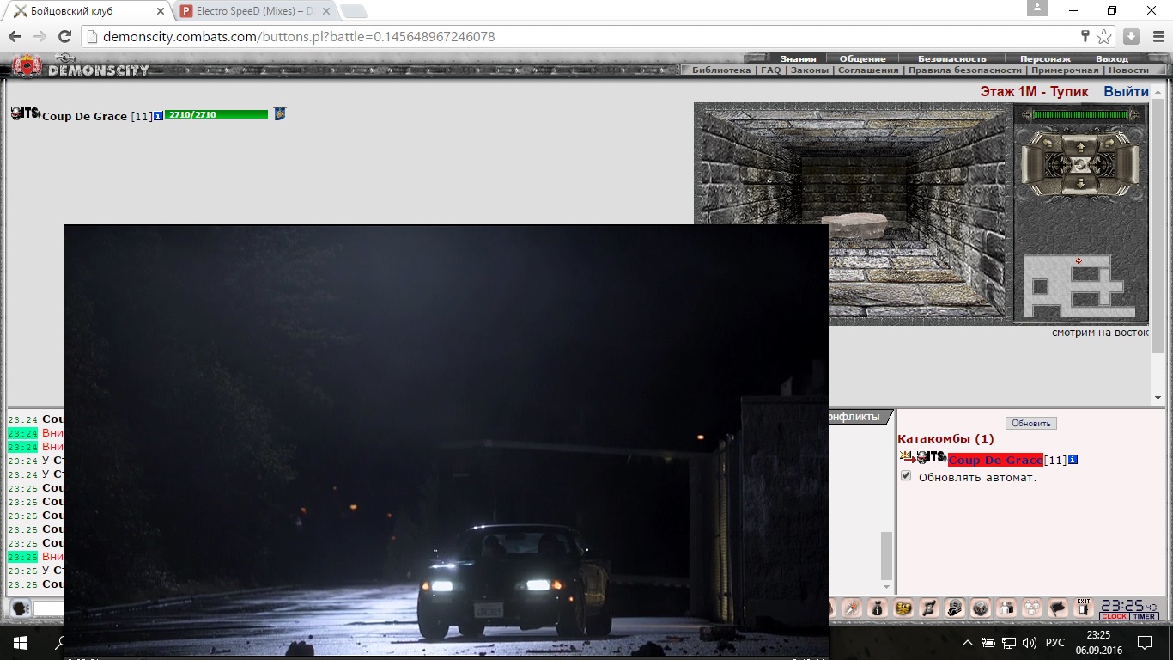Click the black flag icon in toolbar
The height and width of the screenshot is (660, 1173).
(x=1058, y=608)
